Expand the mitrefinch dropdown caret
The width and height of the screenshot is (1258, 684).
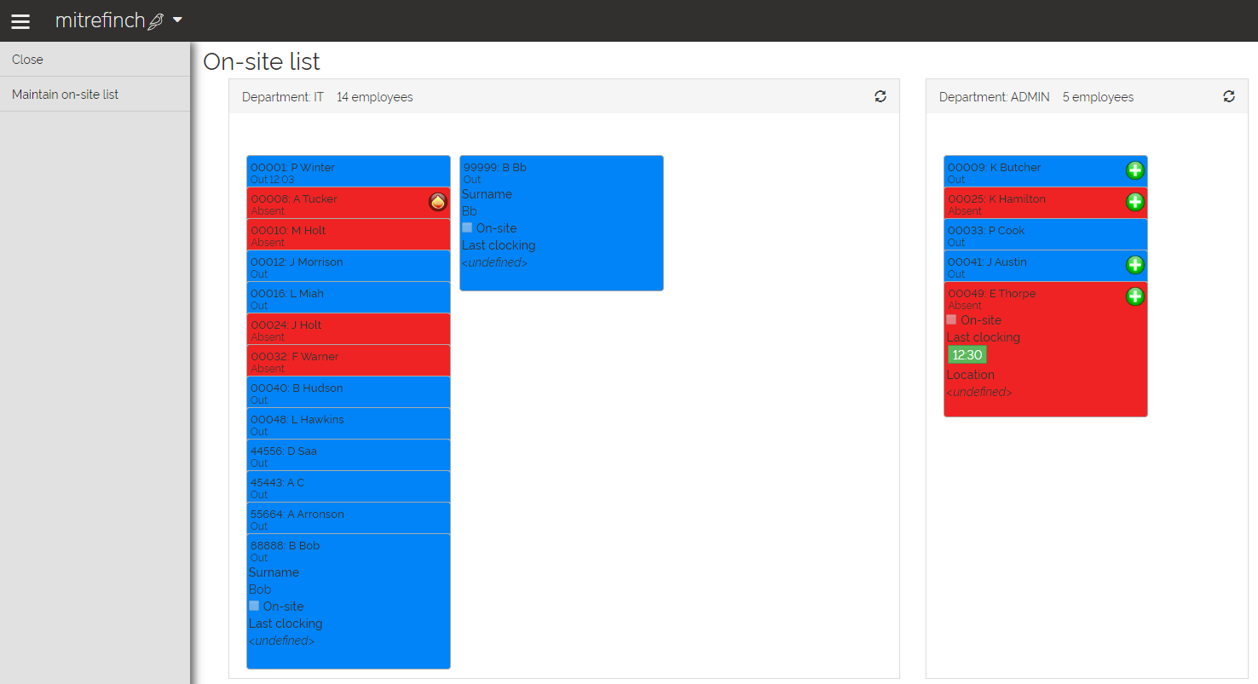177,20
